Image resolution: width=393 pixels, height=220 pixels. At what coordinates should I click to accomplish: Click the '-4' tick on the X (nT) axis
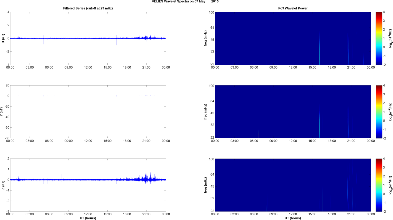(8, 65)
